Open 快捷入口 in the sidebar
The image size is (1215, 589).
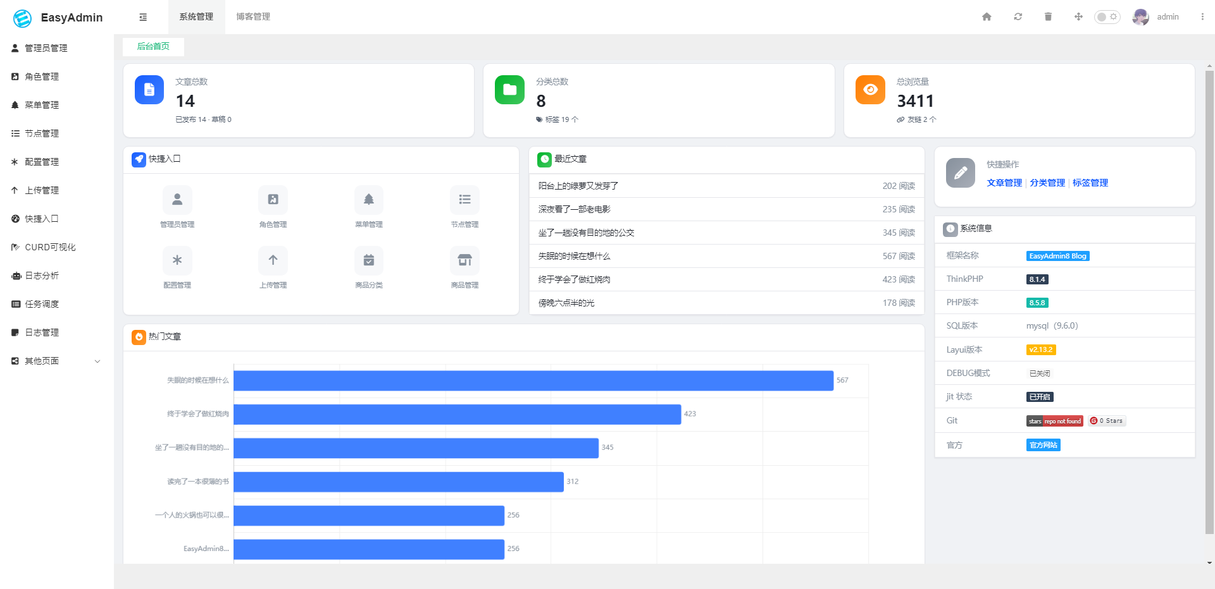click(57, 219)
